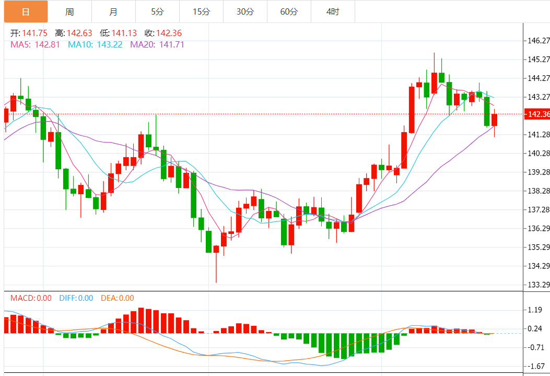Image resolution: width=550 pixels, height=376 pixels.
Task: Click the 134.29 price axis label
Action: click(539, 266)
